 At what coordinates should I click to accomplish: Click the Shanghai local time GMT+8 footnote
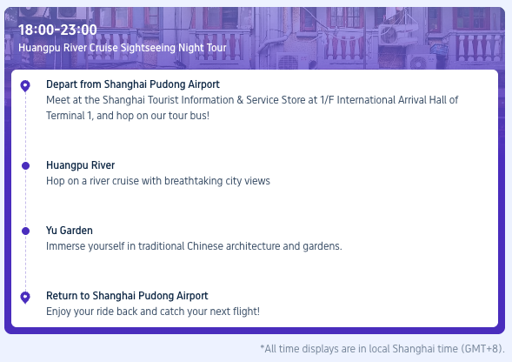tap(382, 349)
